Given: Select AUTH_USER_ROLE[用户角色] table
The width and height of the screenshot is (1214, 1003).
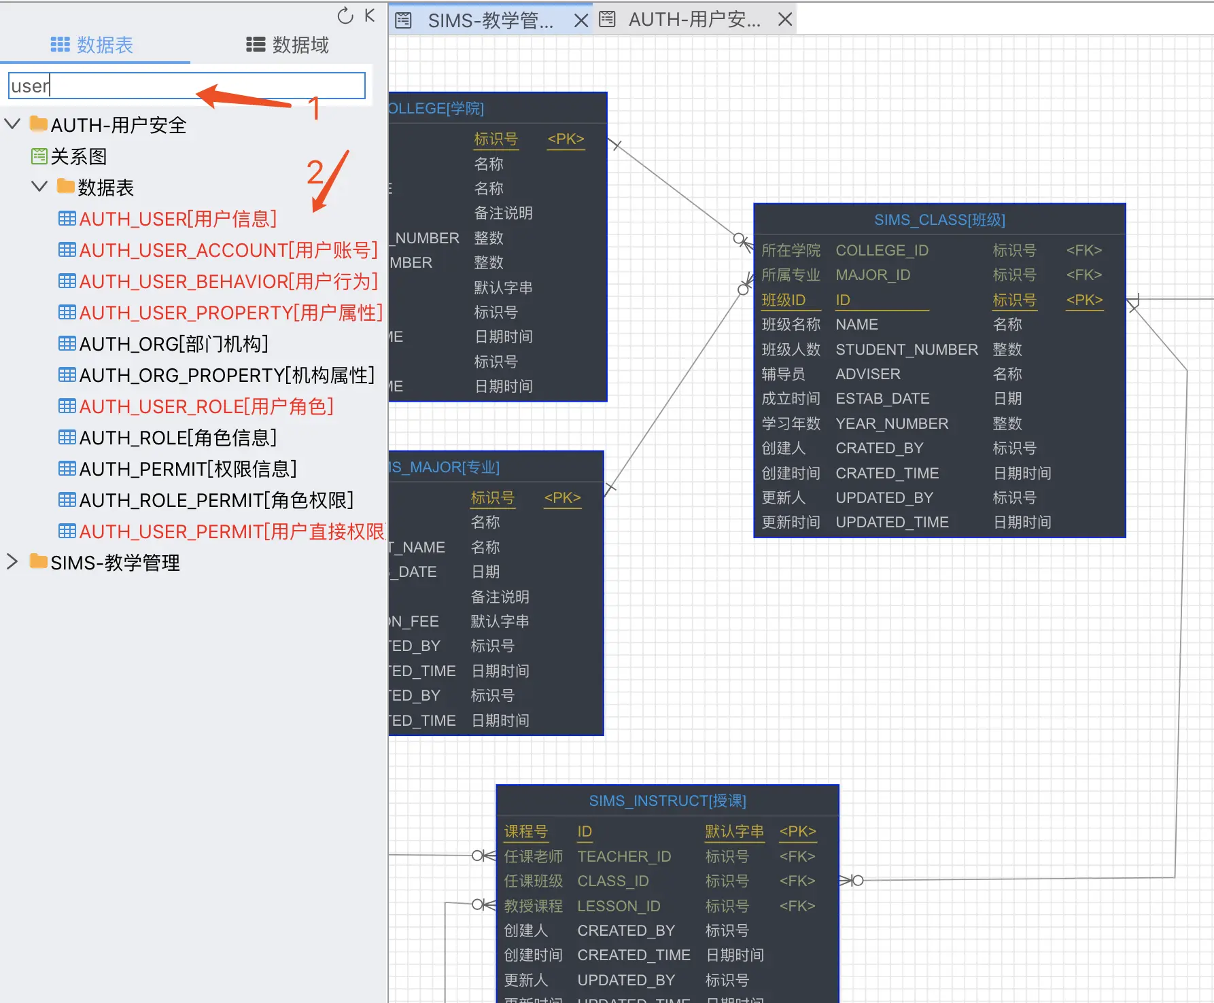Looking at the screenshot, I should [207, 406].
